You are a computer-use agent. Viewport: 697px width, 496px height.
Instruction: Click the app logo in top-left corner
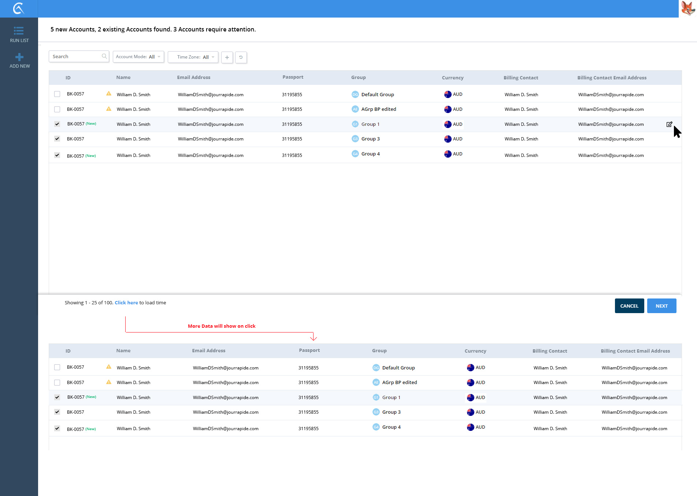tap(18, 8)
